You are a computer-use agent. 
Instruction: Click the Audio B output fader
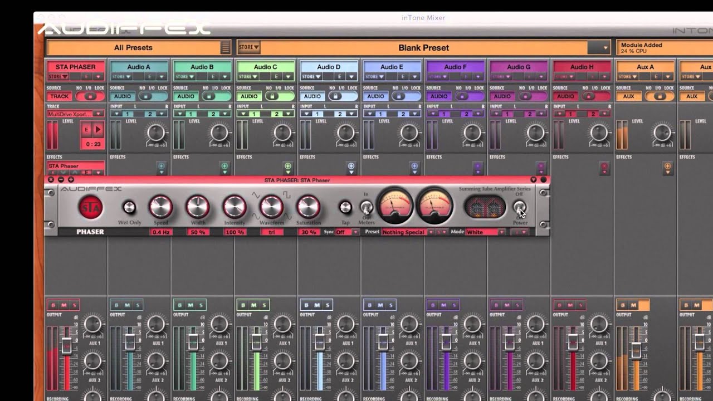pyautogui.click(x=193, y=342)
